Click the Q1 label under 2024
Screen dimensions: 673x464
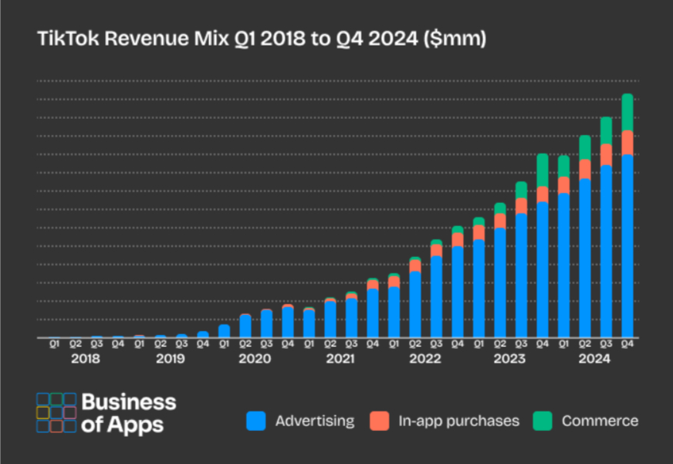tap(563, 344)
